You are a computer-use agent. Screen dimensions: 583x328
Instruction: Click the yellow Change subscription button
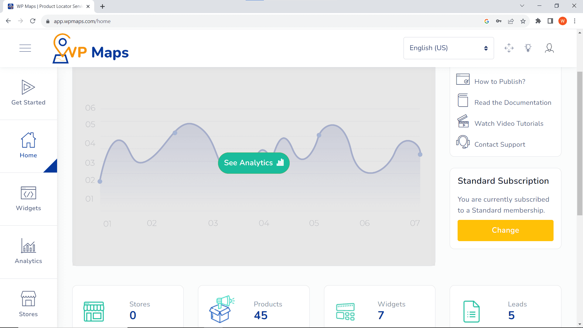coord(505,231)
